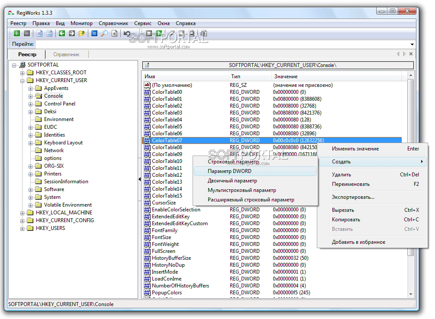Click the green plus toolbar icon

17,33
